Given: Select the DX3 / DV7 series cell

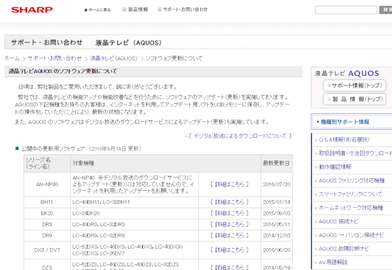Looking at the screenshot, I should coord(47,250).
